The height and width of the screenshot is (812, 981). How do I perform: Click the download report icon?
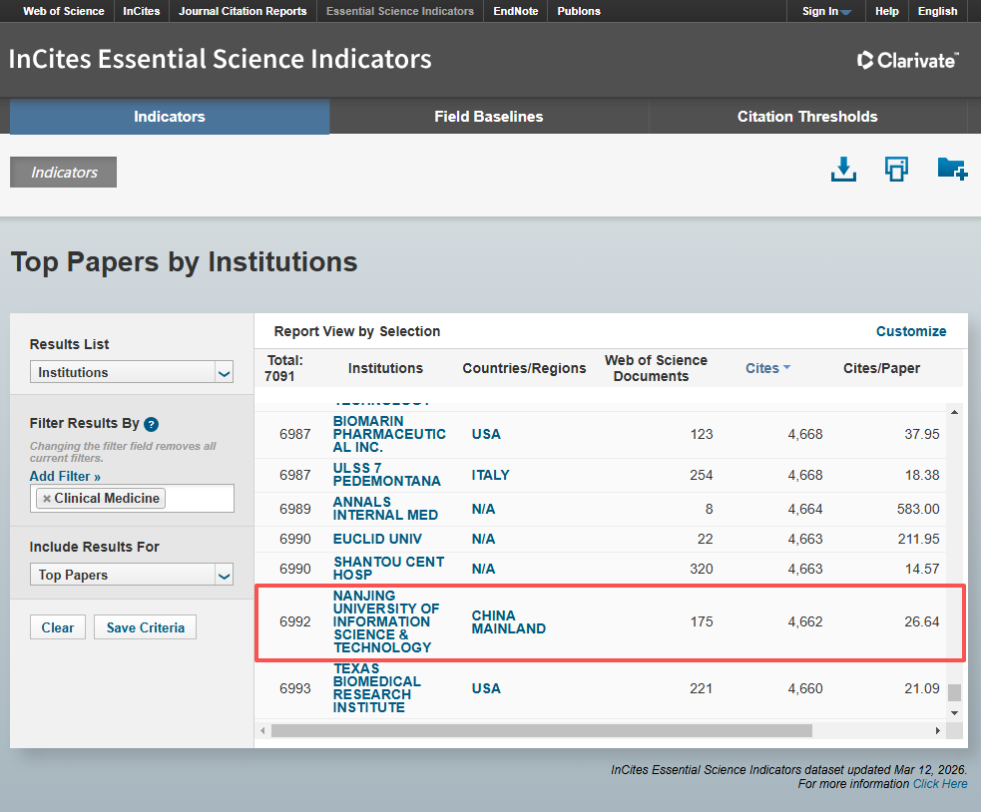click(x=843, y=170)
